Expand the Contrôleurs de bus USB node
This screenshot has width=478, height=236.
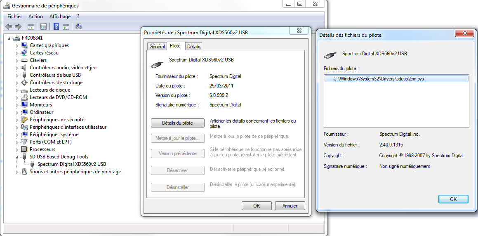17,75
